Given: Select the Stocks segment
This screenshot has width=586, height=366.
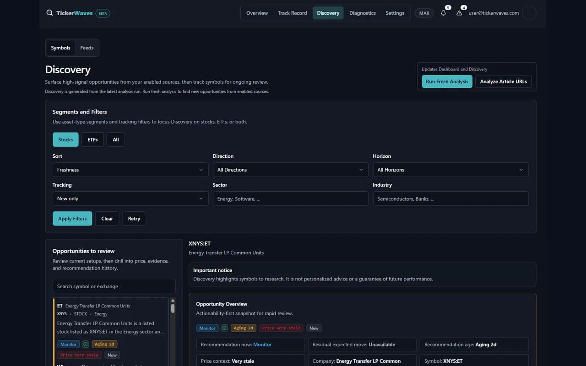Looking at the screenshot, I should tap(65, 140).
